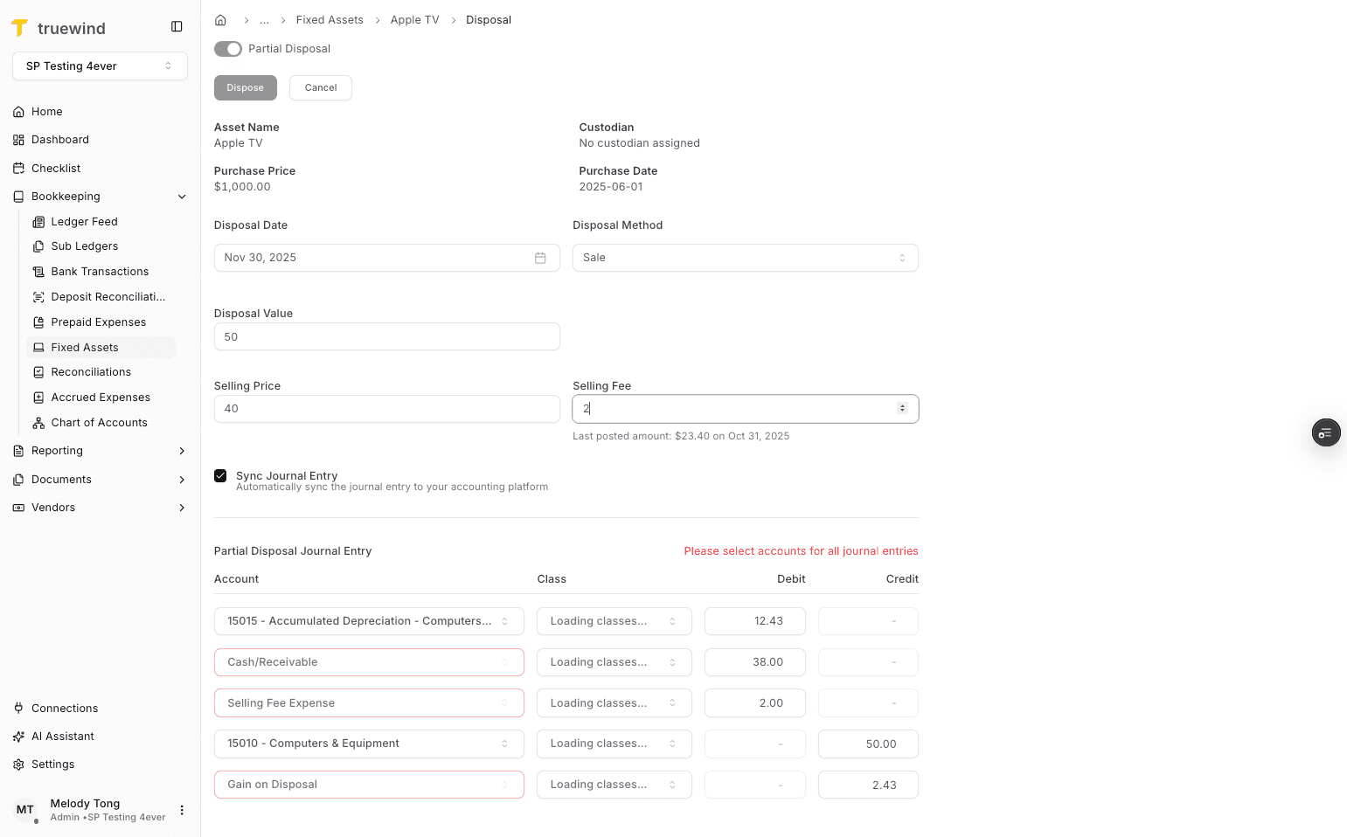Open the SP Testing 4ever workspace selector

[x=99, y=66]
